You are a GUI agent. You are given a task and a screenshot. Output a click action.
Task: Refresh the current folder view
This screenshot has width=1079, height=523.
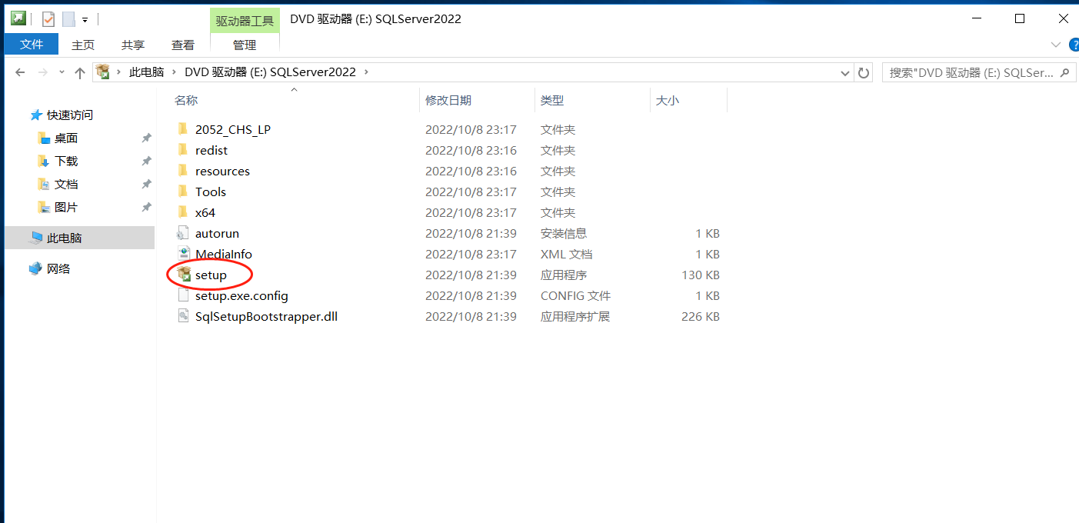coord(864,72)
